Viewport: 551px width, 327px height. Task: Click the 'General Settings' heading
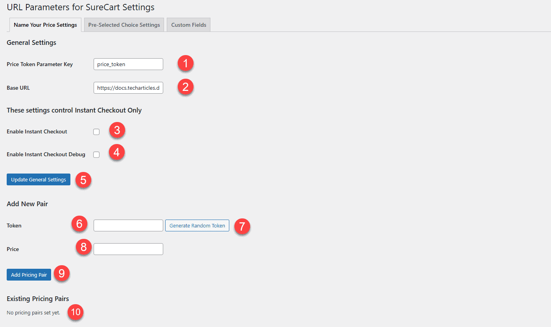pyautogui.click(x=31, y=42)
